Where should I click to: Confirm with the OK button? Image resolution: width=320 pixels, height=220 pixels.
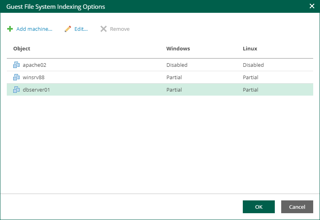258,207
